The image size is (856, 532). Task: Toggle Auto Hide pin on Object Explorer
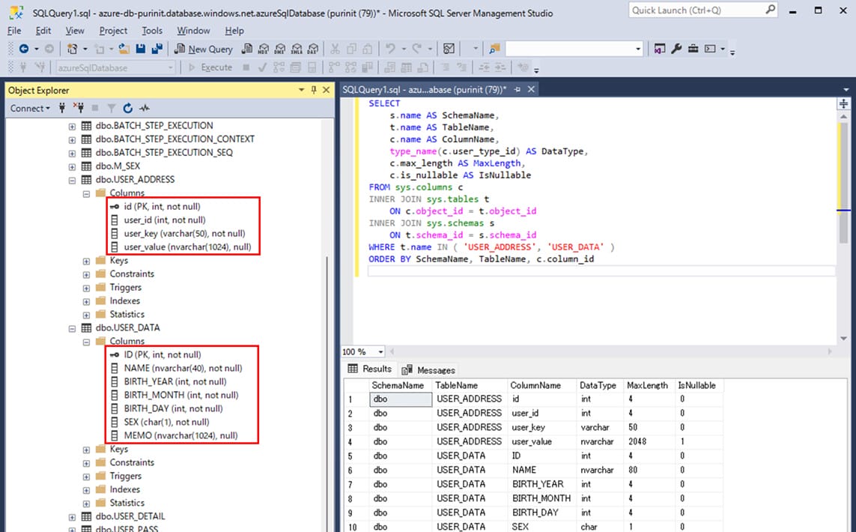pos(313,90)
